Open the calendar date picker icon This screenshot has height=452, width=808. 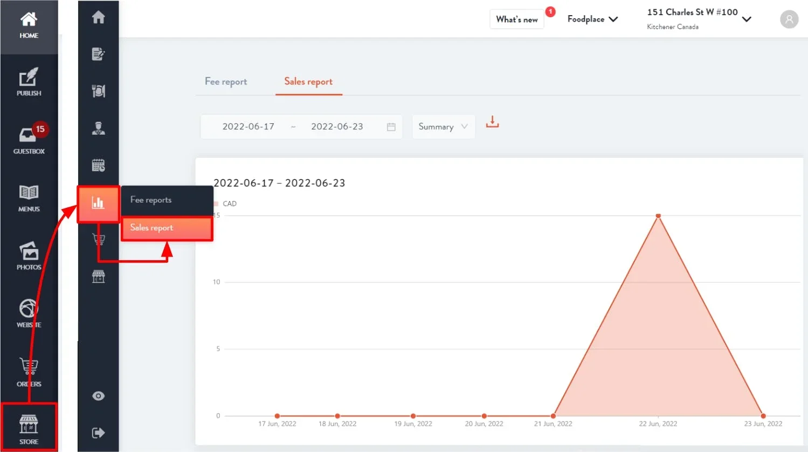point(391,127)
